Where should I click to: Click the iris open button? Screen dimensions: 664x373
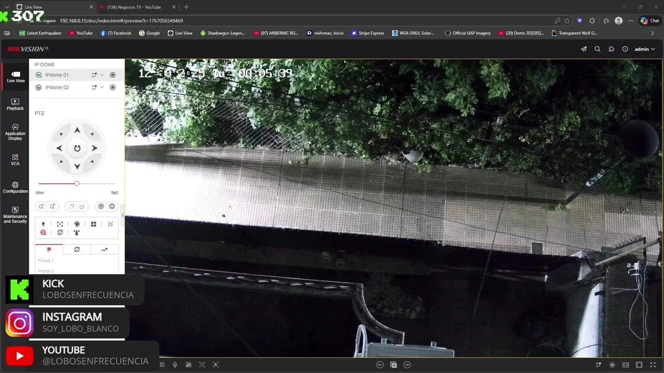(112, 207)
